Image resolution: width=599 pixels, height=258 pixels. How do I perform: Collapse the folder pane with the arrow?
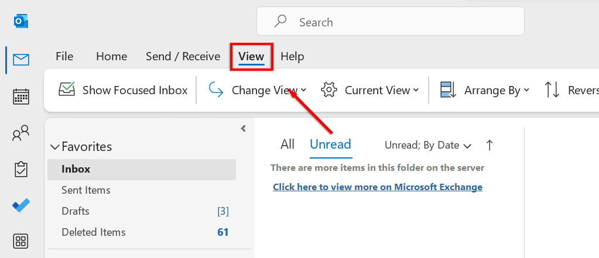[243, 129]
